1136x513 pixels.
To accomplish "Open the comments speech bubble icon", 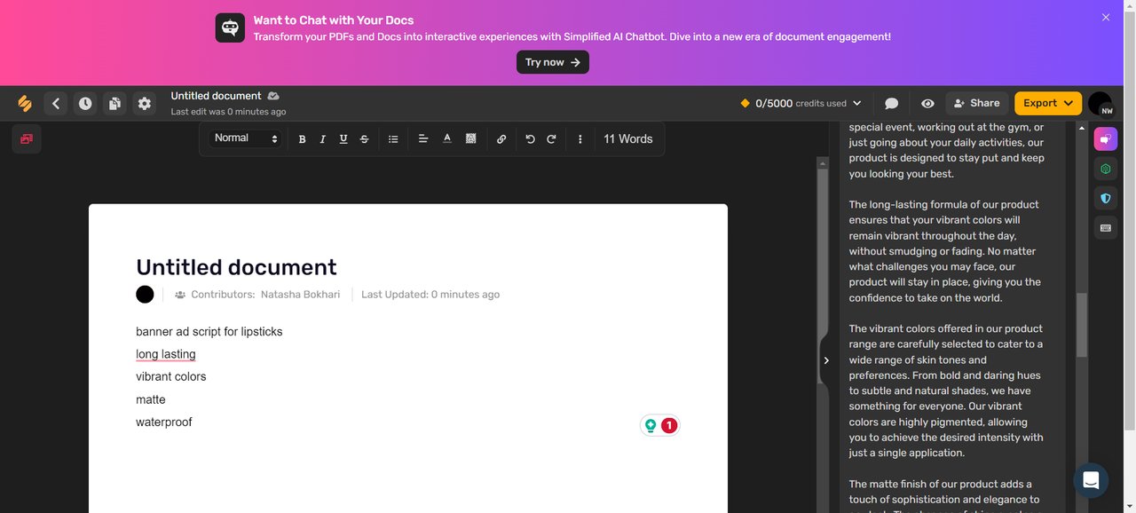I will (x=892, y=104).
